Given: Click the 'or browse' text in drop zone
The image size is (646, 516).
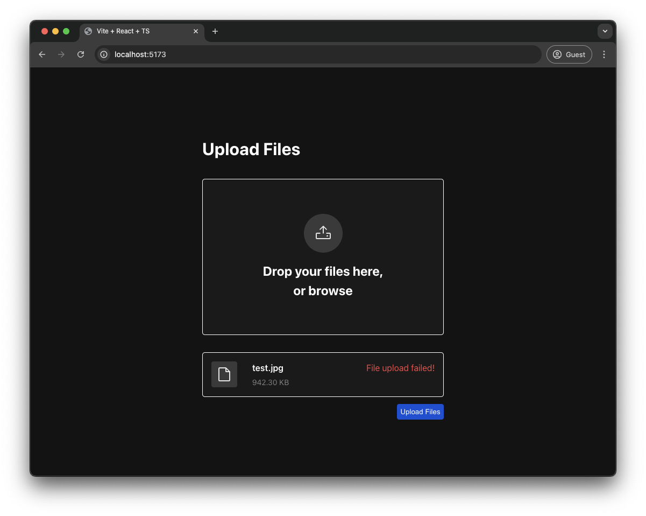Looking at the screenshot, I should click(323, 291).
